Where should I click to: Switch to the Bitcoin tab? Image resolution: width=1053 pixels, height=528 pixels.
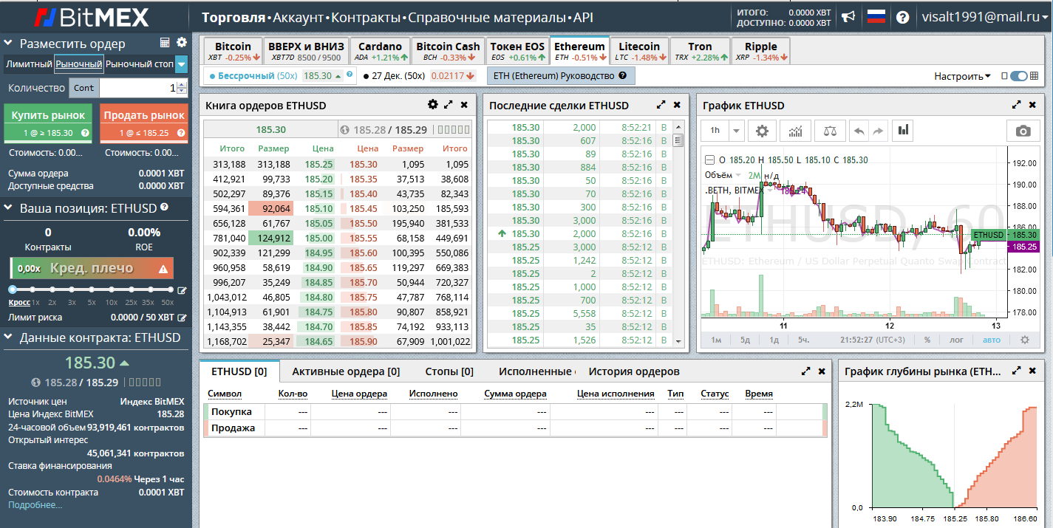233,50
